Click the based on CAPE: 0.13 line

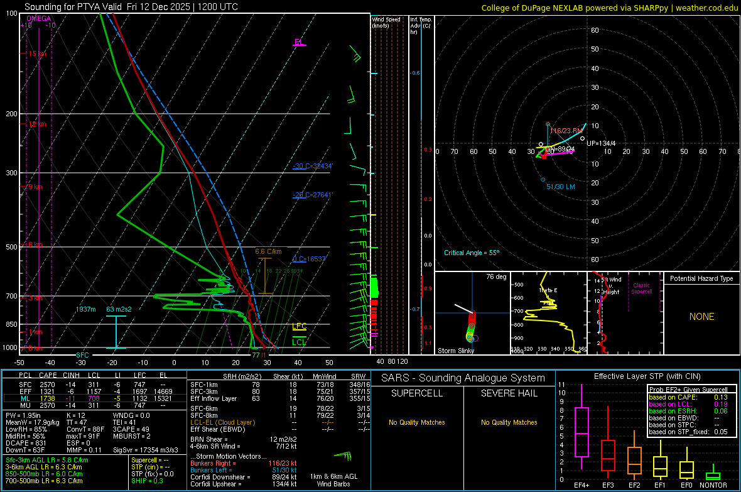(688, 397)
